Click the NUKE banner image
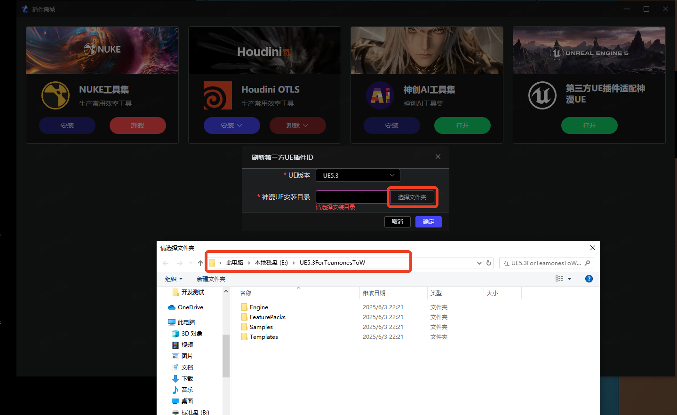This screenshot has height=415, width=677. tap(103, 50)
